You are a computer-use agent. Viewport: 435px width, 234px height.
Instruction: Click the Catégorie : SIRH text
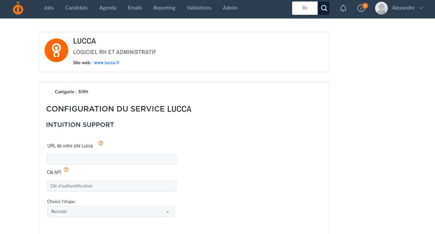(71, 92)
